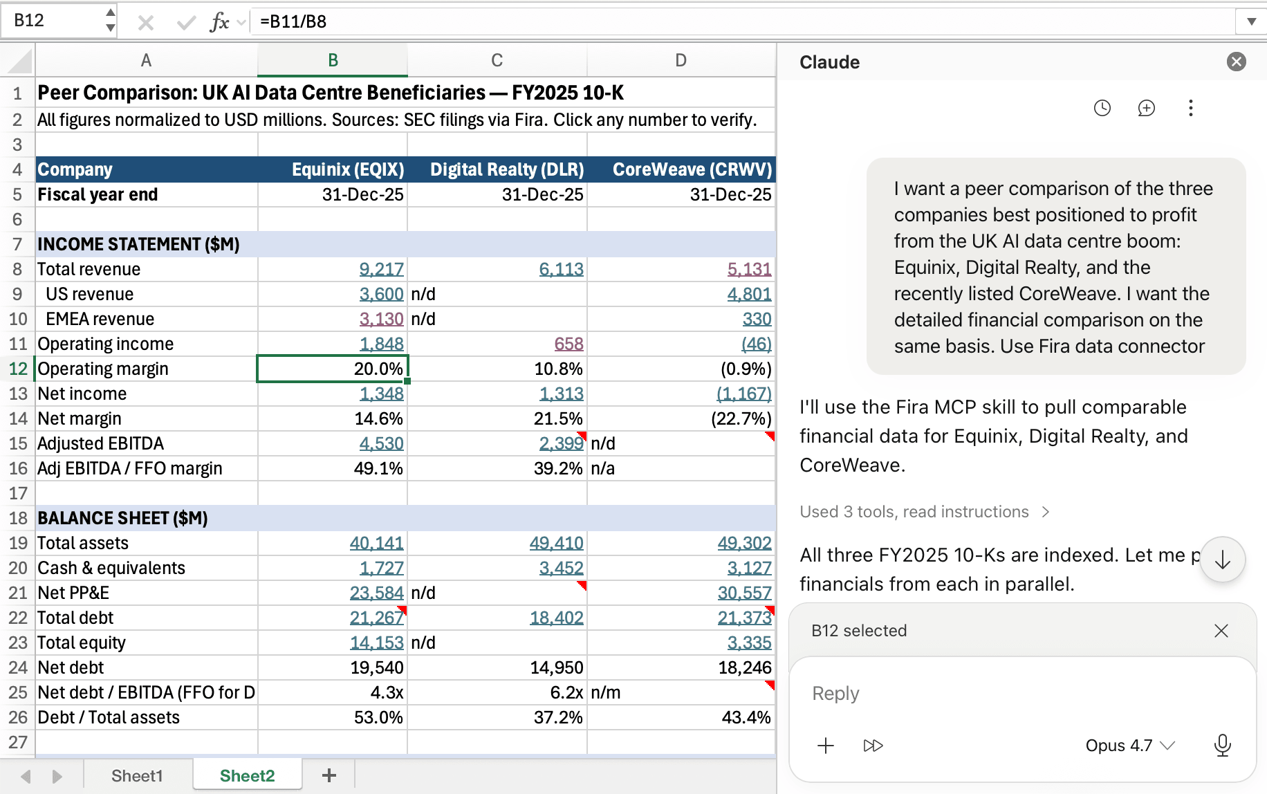Select column C header
1267x794 pixels.
coord(497,61)
